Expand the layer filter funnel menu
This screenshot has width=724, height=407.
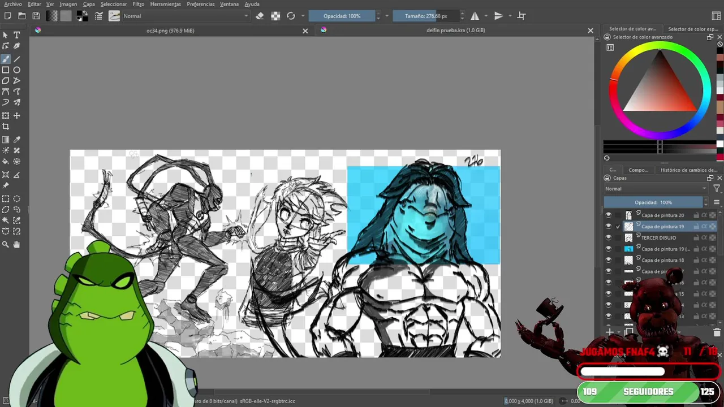click(717, 189)
